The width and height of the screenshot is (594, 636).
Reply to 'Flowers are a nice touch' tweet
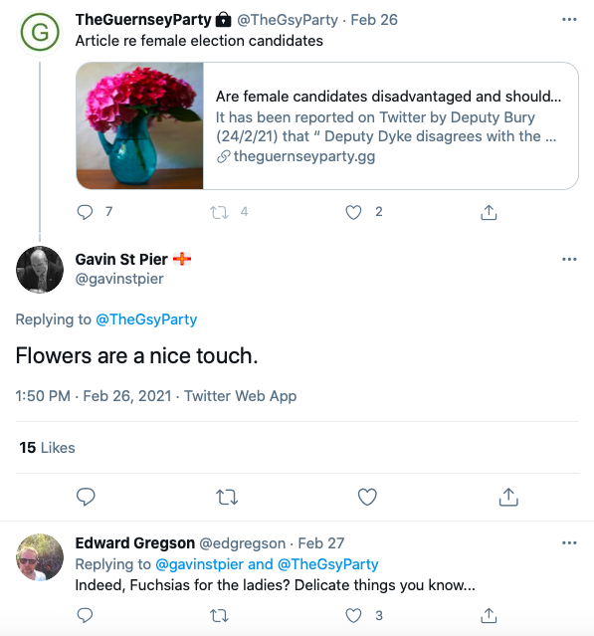(86, 497)
